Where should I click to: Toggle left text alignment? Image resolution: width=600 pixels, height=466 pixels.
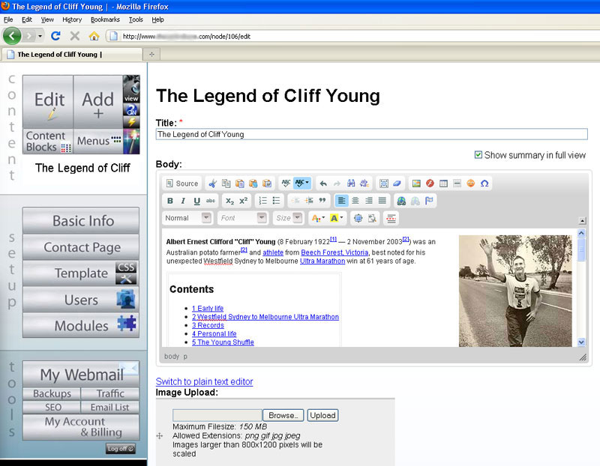[x=342, y=201]
